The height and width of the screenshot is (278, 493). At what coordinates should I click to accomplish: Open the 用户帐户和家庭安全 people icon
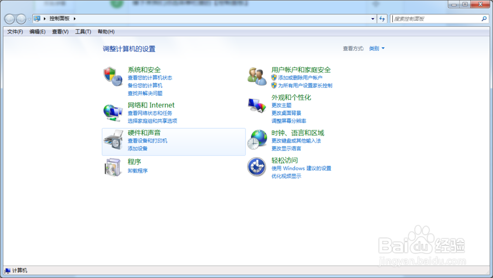(x=257, y=76)
